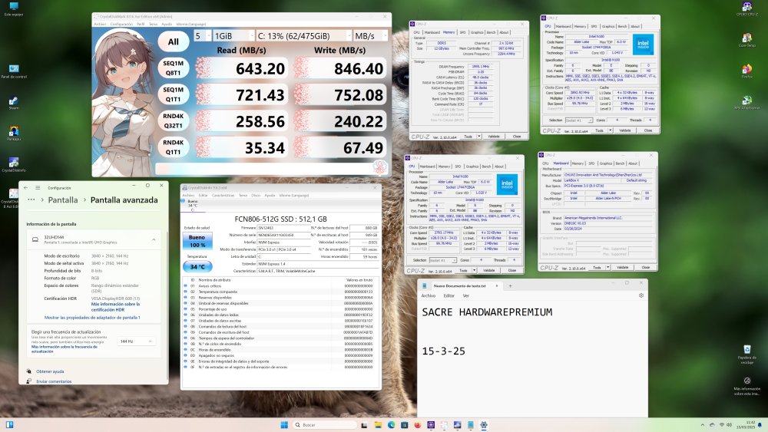The height and width of the screenshot is (432, 768).
Task: Open the Widgets icon on the taskbar
Action: tap(9, 424)
